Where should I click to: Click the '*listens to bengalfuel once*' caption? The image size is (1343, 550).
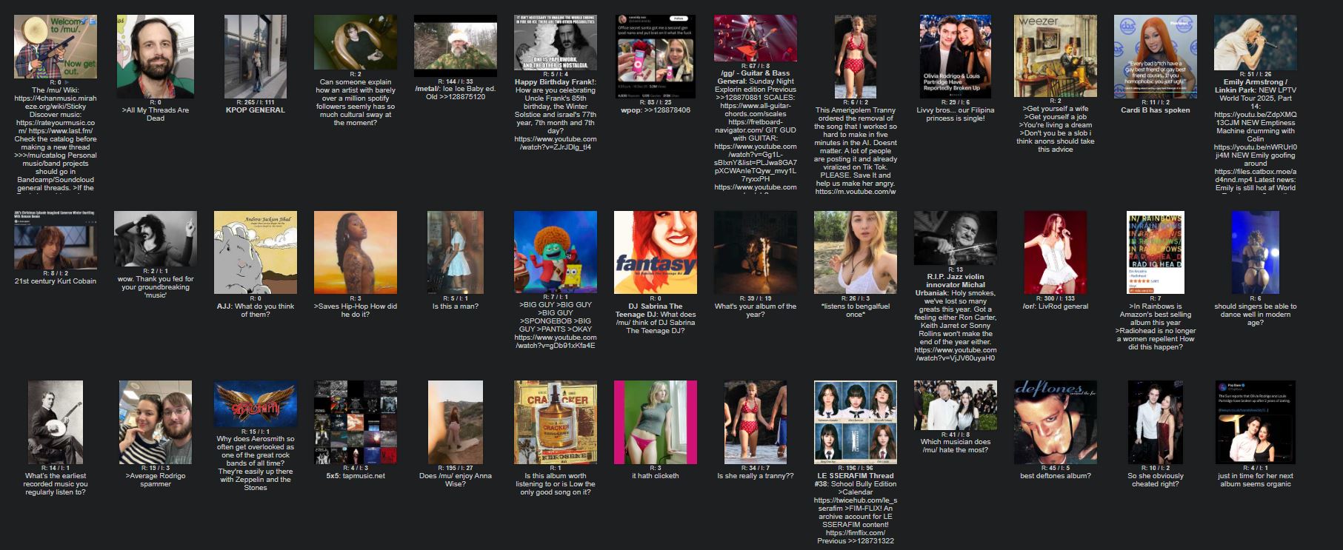pos(856,310)
